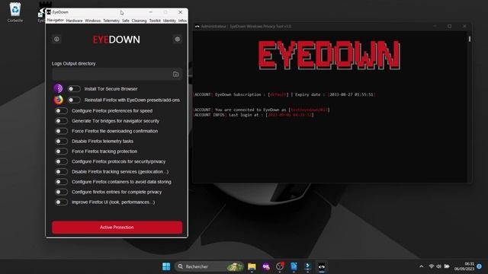Open volume speaker tray icon

pos(439,266)
